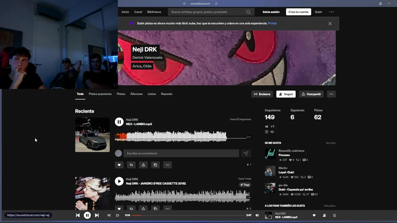Repost the JANEIRO track
Image resolution: width=397 pixels, height=223 pixels.
[x=131, y=209]
